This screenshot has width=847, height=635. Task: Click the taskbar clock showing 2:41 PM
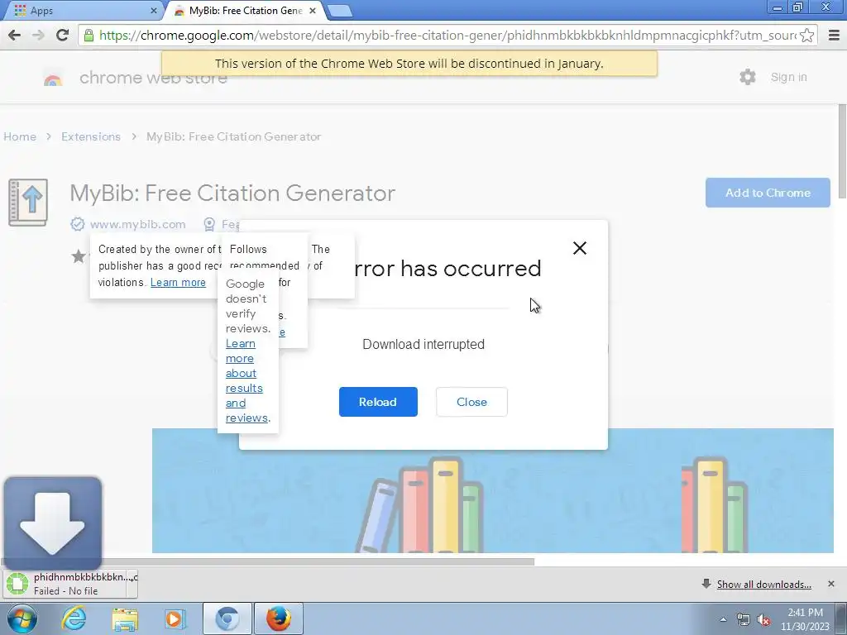805,619
